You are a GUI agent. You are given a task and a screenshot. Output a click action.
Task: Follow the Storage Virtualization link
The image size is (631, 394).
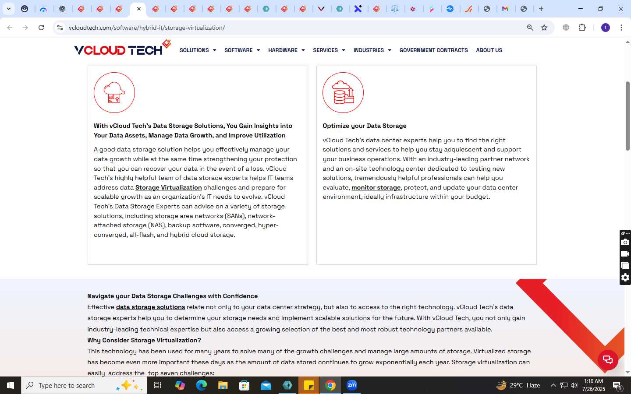click(168, 187)
